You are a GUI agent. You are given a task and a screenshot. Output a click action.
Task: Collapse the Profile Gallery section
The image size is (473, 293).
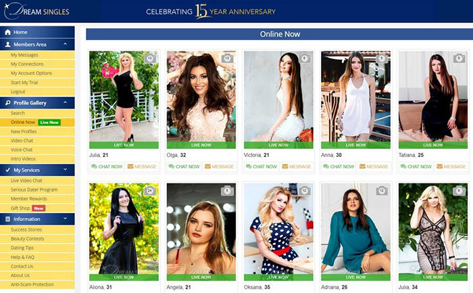[x=65, y=103]
